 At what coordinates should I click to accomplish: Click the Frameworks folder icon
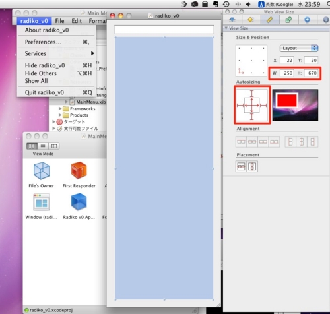(66, 108)
